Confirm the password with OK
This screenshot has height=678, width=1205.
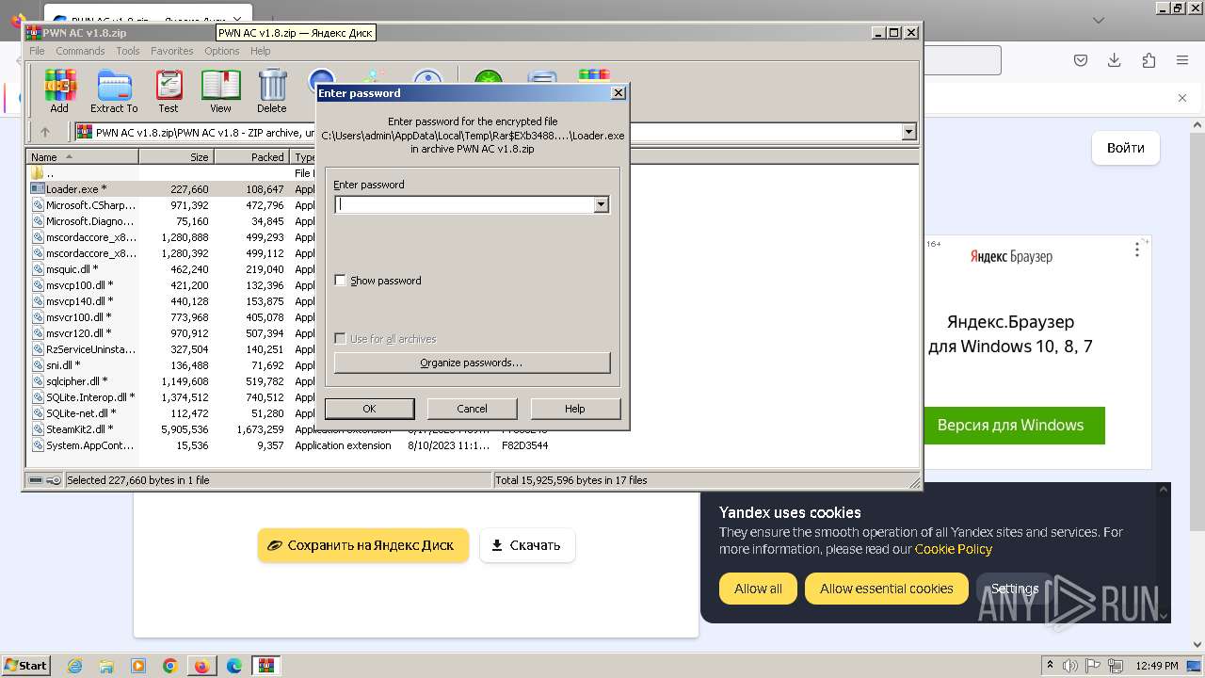click(x=369, y=409)
